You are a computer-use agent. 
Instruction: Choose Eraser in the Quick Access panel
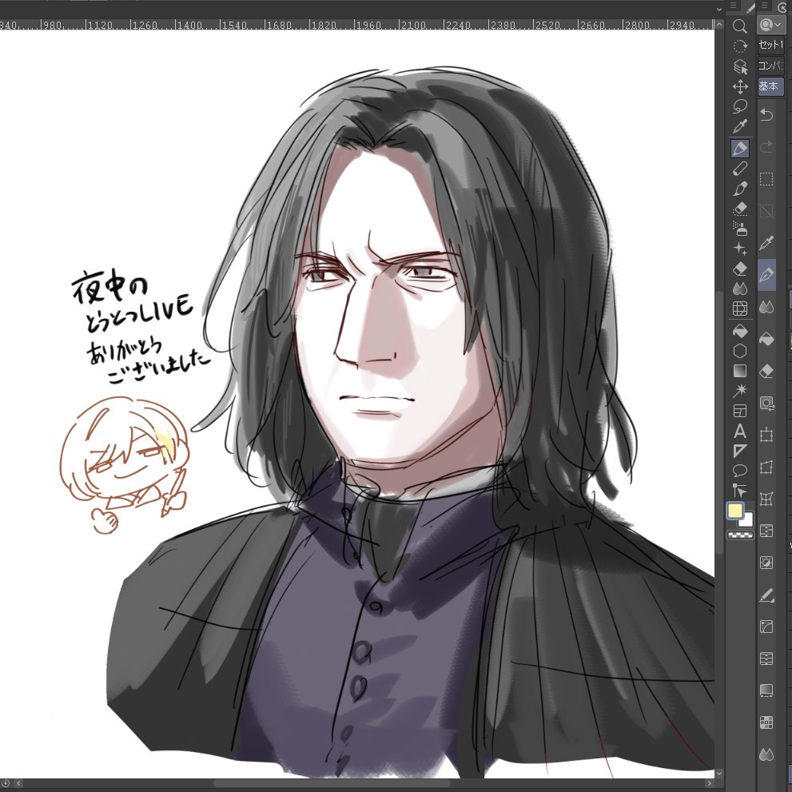(766, 372)
